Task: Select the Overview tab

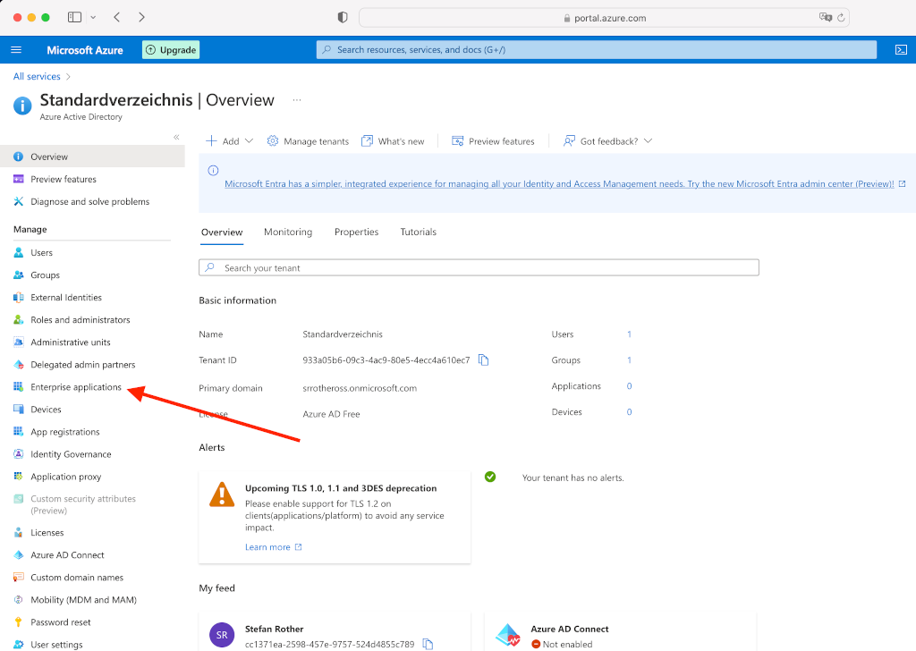Action: click(x=222, y=232)
